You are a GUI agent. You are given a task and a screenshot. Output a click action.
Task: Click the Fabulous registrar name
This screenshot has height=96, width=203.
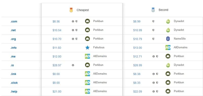coord(99,47)
